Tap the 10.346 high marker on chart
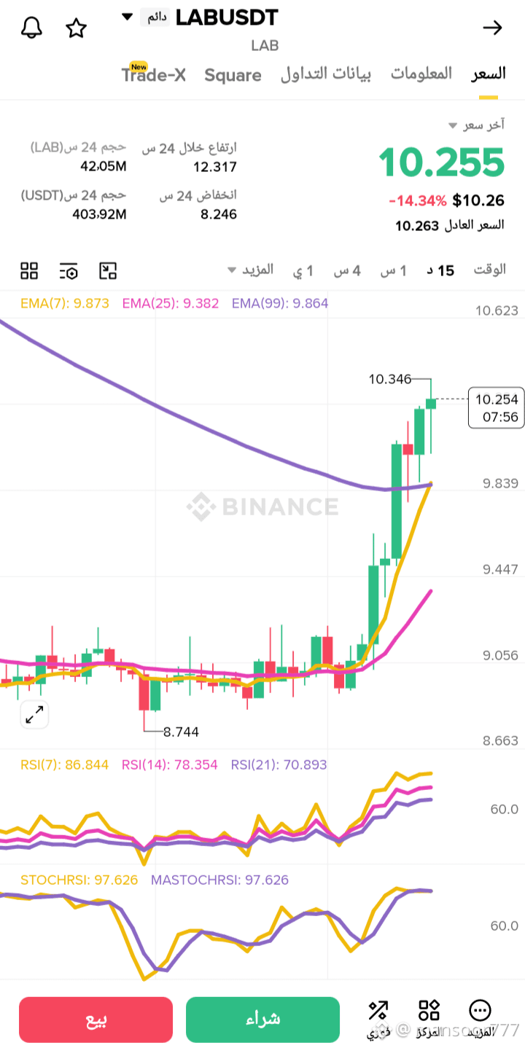The width and height of the screenshot is (525, 1048). coord(390,379)
